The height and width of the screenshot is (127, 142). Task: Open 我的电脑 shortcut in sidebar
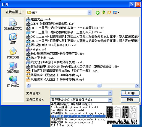(x=13, y=67)
